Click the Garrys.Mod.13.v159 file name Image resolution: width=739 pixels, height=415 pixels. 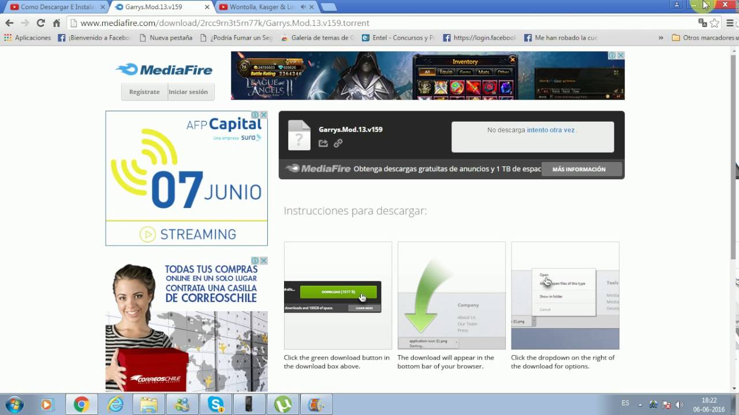click(x=350, y=129)
